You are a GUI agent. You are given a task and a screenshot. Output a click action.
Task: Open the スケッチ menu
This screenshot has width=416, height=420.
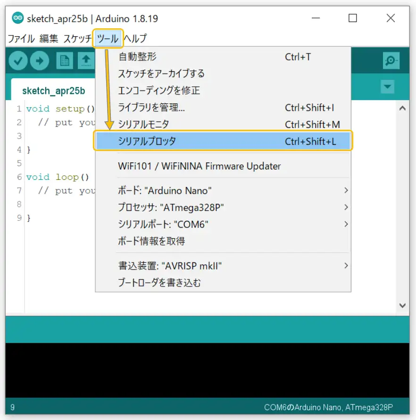pos(77,39)
